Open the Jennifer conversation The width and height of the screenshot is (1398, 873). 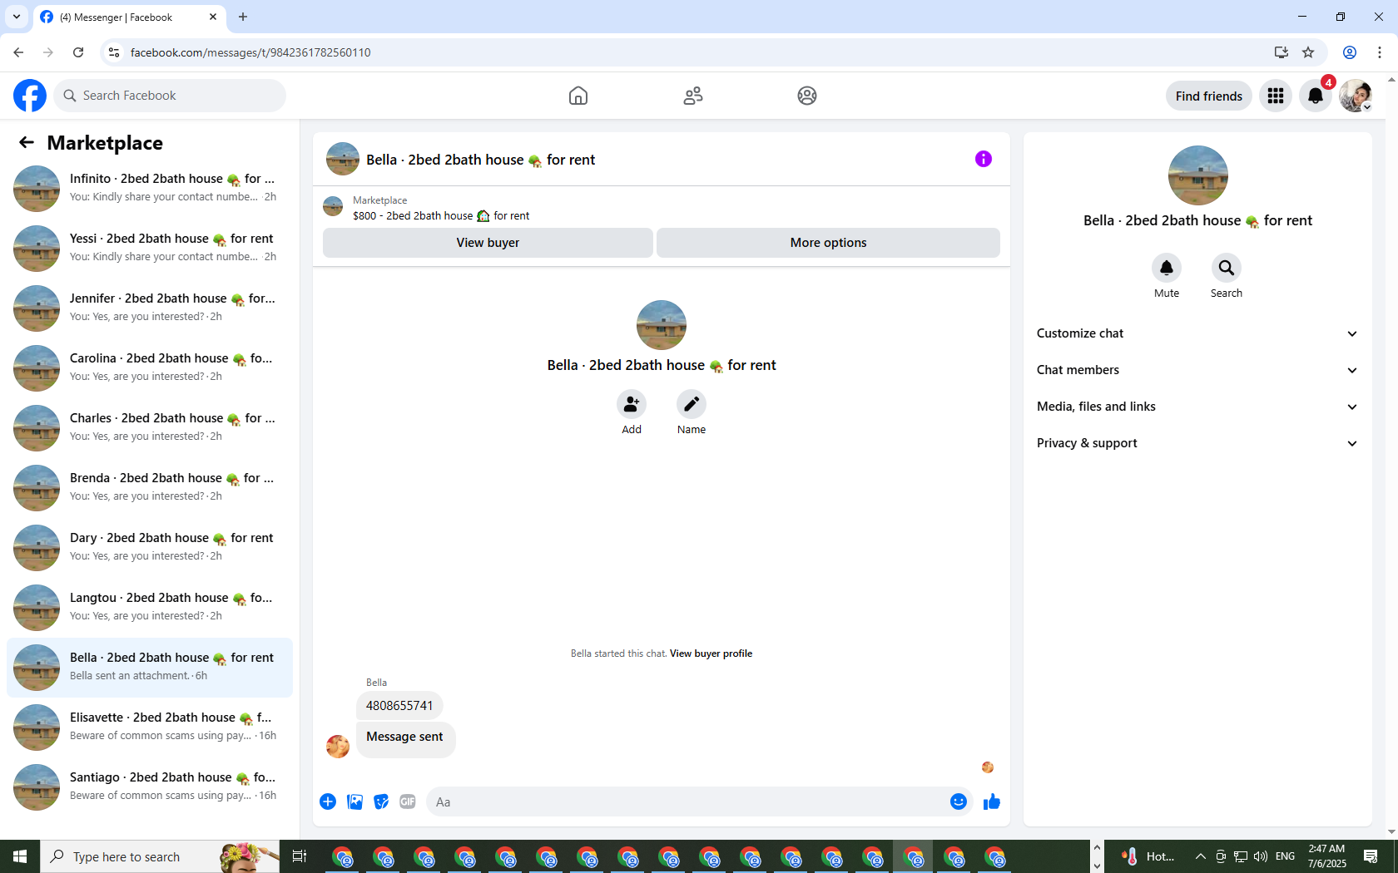(150, 308)
